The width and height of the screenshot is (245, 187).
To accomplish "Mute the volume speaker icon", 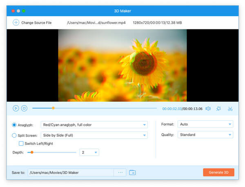I will click(208, 109).
